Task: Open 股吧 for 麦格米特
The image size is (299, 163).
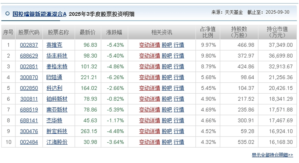Action: click(167, 66)
